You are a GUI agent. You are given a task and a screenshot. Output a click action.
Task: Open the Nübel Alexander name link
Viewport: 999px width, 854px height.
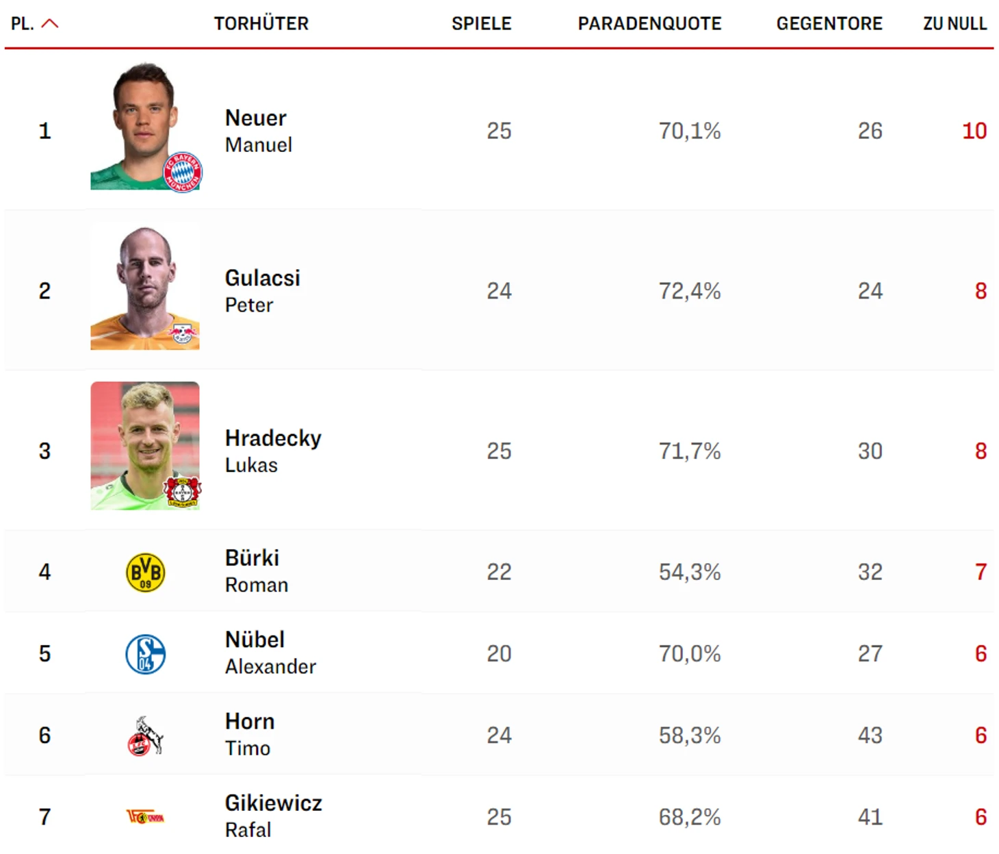click(270, 653)
